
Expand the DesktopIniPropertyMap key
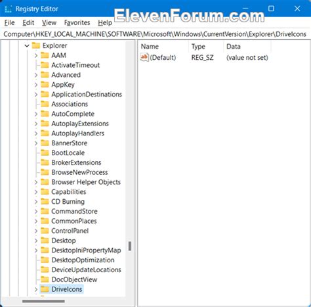(36, 250)
